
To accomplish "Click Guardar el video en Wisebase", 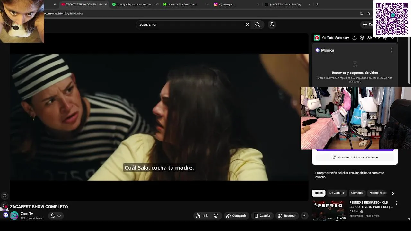I will [x=355, y=158].
